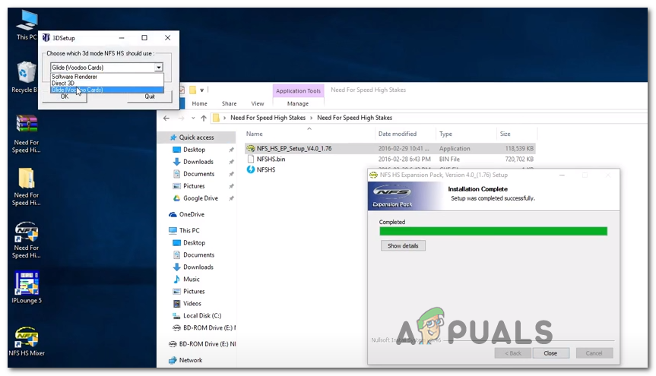656x376 pixels.
Task: Select the IPLounge 5 desktop icon
Action: 27,287
